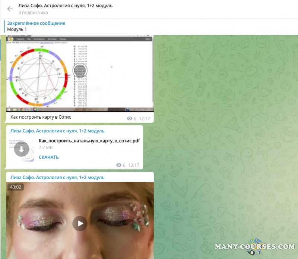Play the 43:02 video
Image resolution: width=298 pixels, height=259 pixels.
point(80,223)
